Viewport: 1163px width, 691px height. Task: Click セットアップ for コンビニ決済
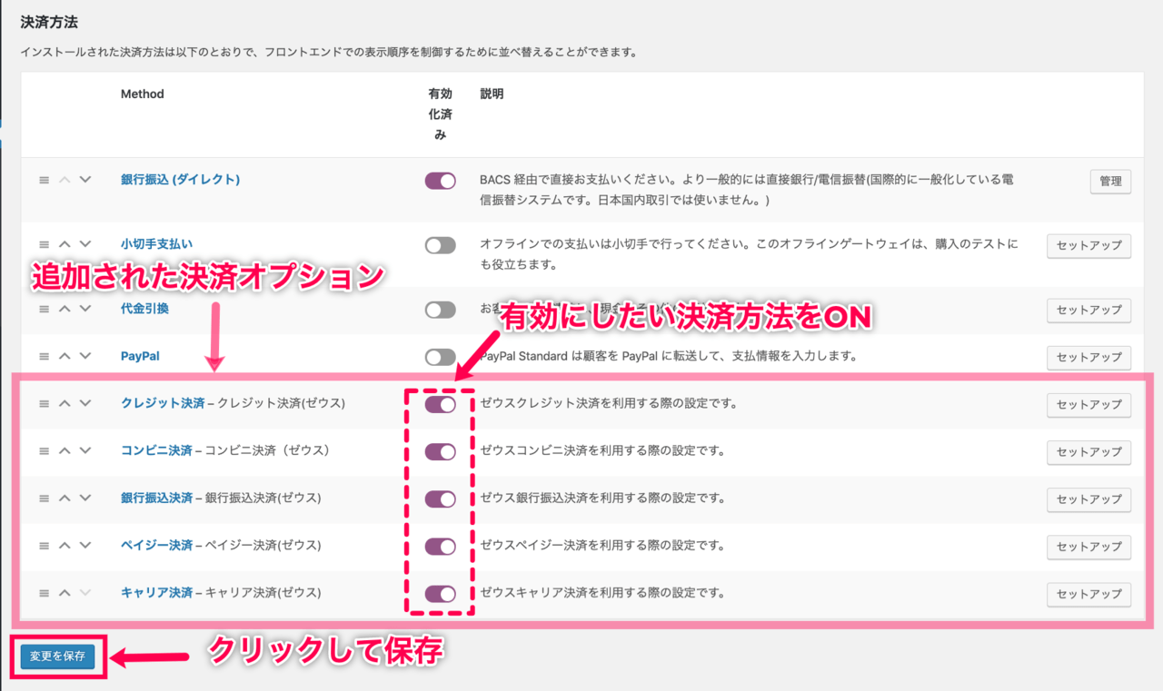coord(1089,452)
